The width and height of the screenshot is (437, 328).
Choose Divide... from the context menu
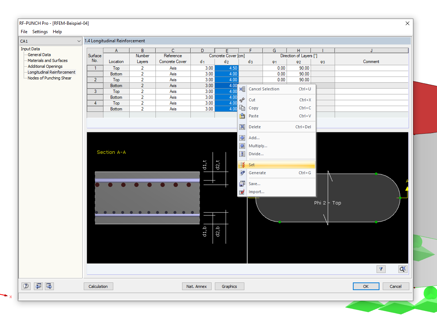tap(276, 154)
